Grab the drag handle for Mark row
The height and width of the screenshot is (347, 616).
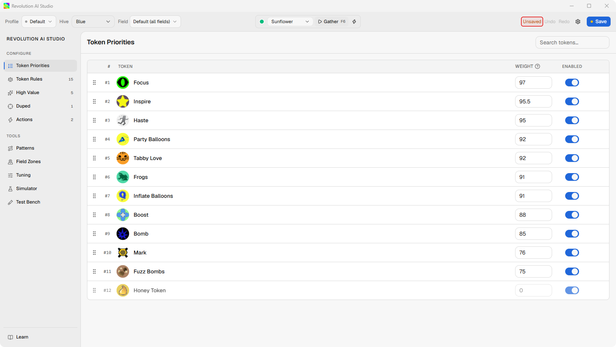pos(94,253)
